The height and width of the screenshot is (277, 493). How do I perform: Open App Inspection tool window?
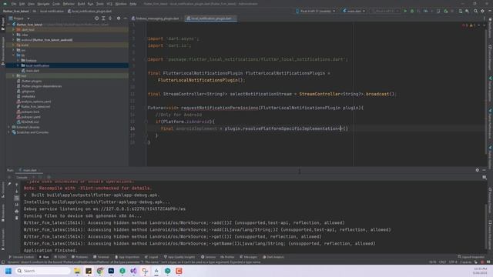pos(127,257)
